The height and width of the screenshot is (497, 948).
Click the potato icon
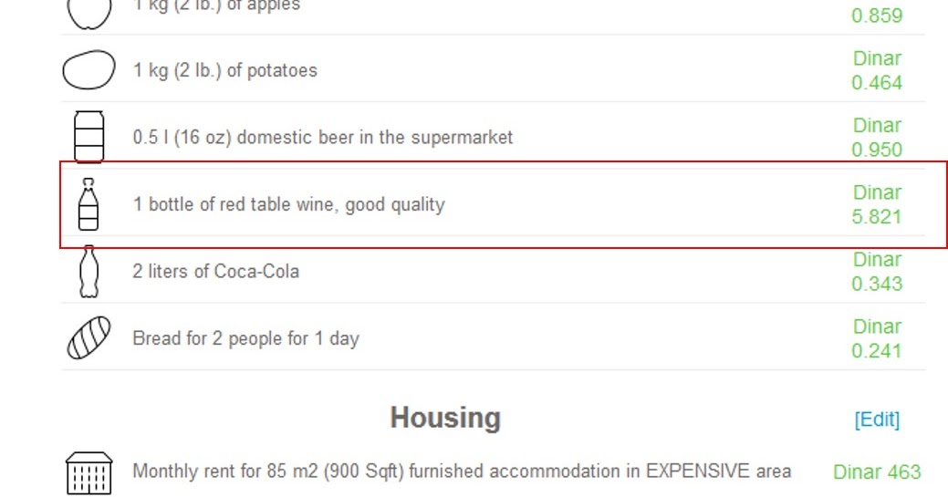[89, 70]
